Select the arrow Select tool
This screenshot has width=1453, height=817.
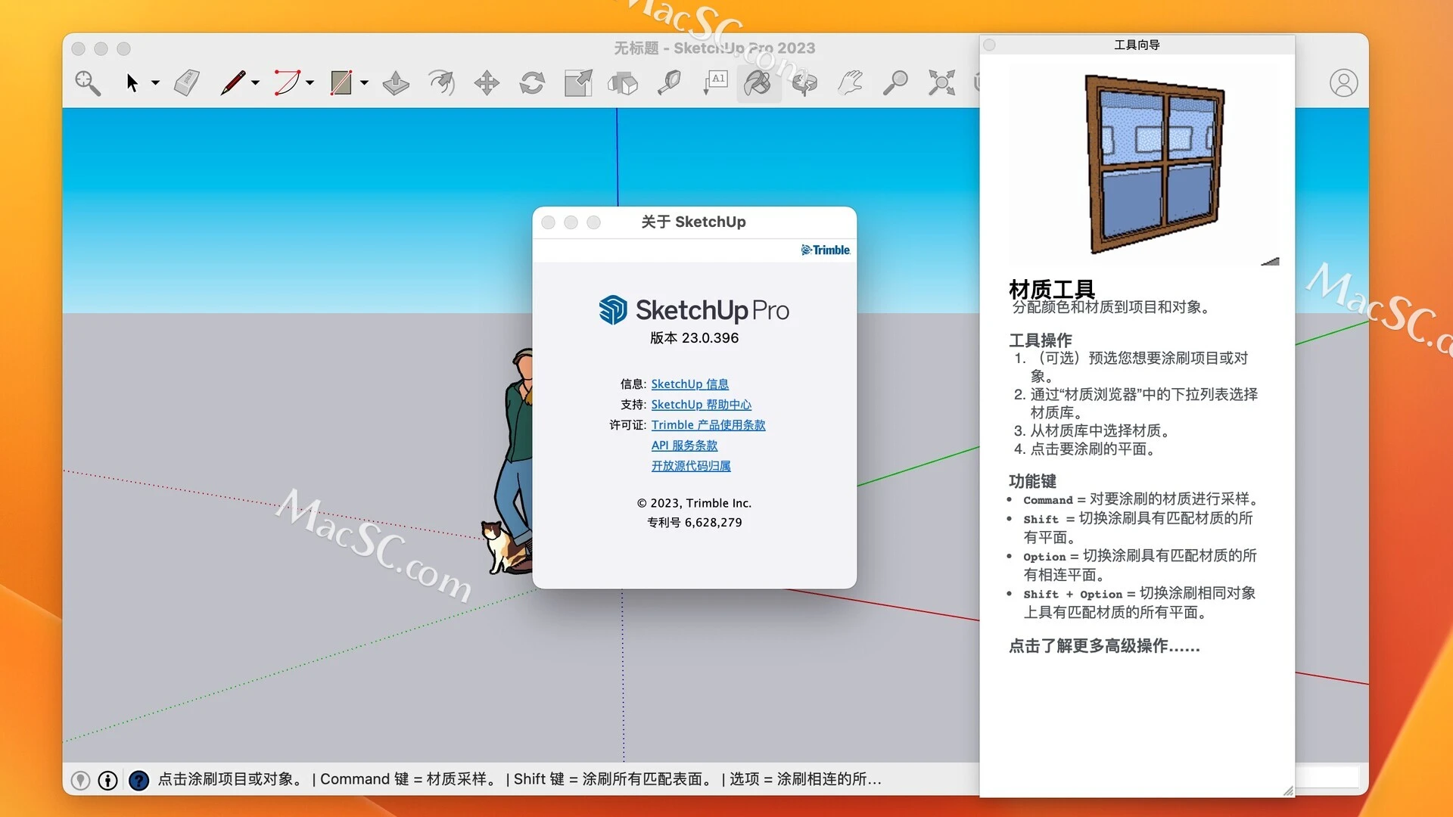[132, 83]
